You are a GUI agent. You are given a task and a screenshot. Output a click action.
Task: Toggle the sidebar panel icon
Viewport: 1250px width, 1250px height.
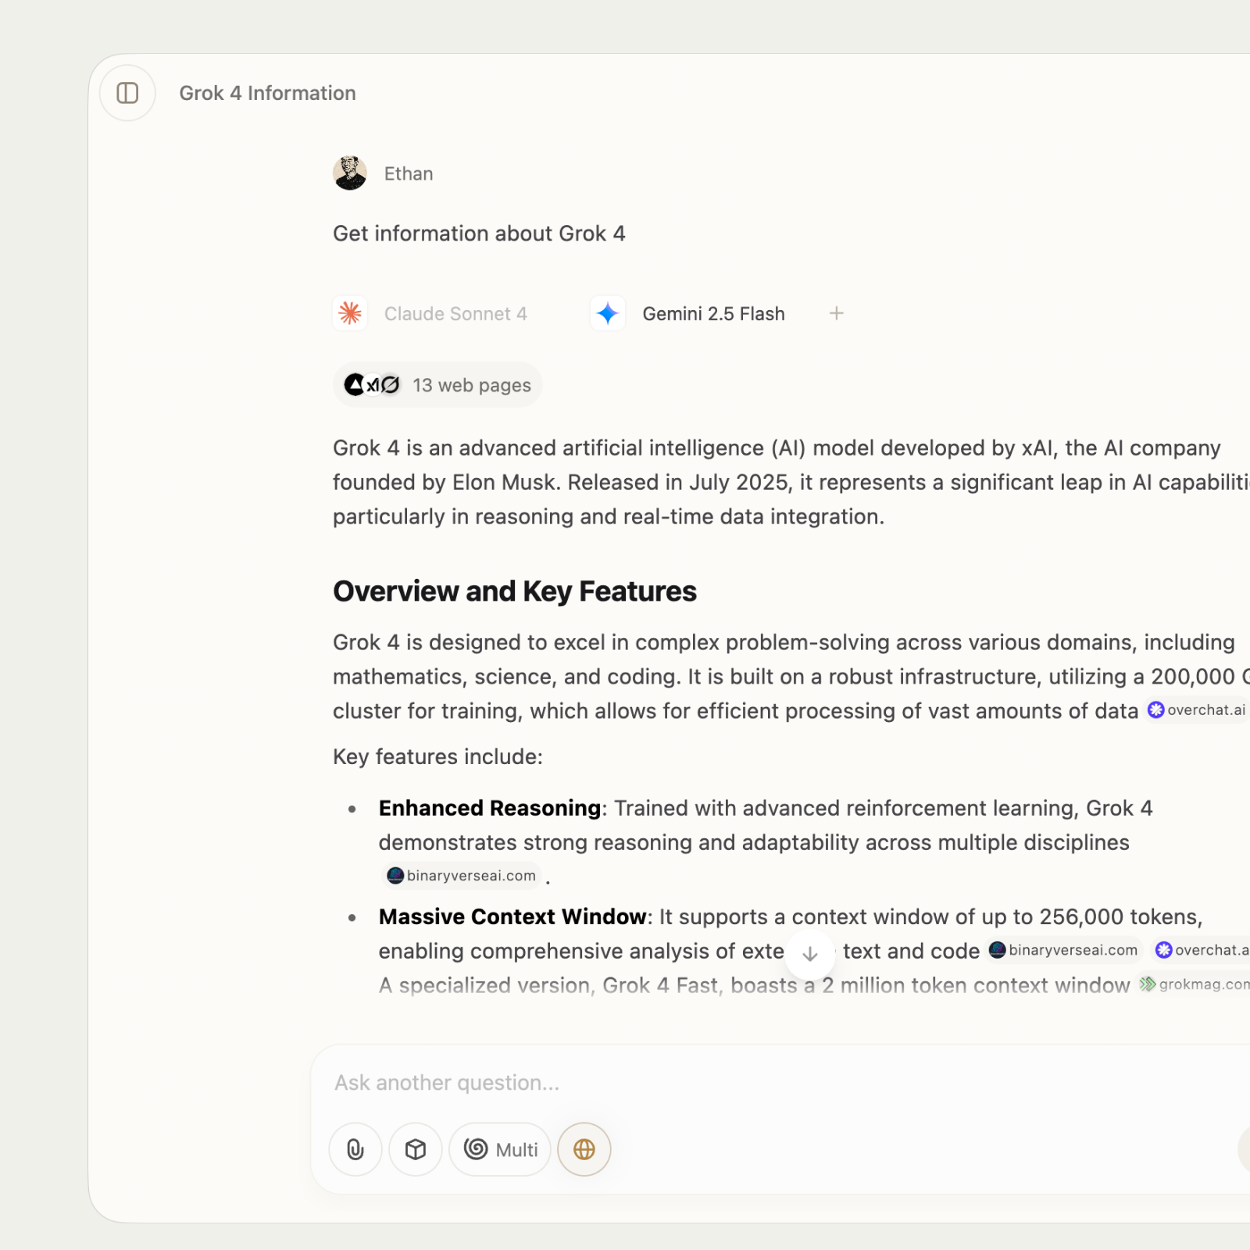click(127, 92)
